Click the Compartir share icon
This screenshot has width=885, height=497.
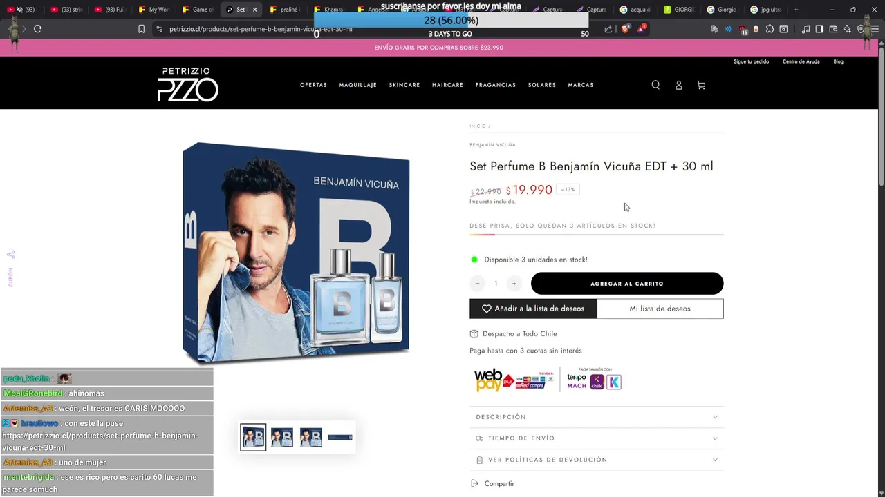coord(474,483)
